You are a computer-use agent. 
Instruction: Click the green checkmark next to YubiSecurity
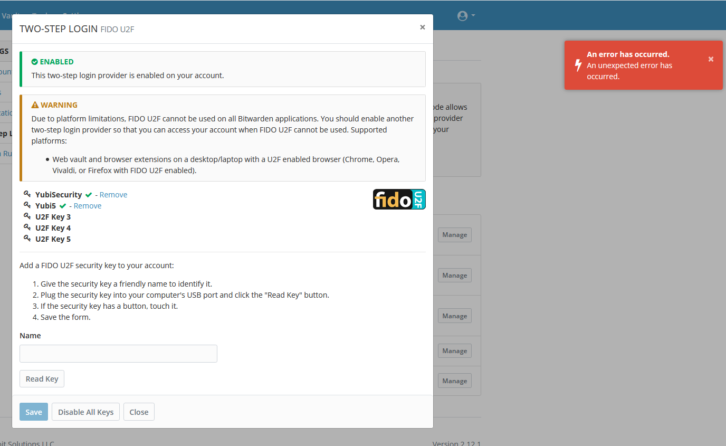pyautogui.click(x=89, y=195)
